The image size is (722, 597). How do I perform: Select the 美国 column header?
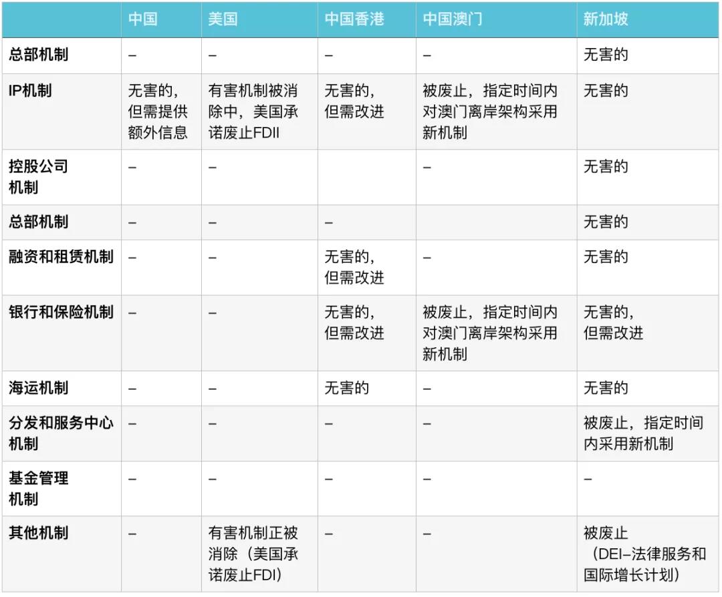coord(223,19)
